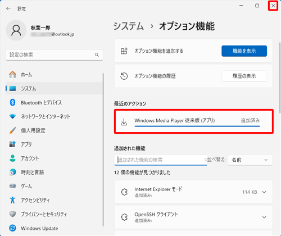Click the Internet Explorer モード puzzle icon
Viewport: 281px width, 236px height.
[124, 192]
